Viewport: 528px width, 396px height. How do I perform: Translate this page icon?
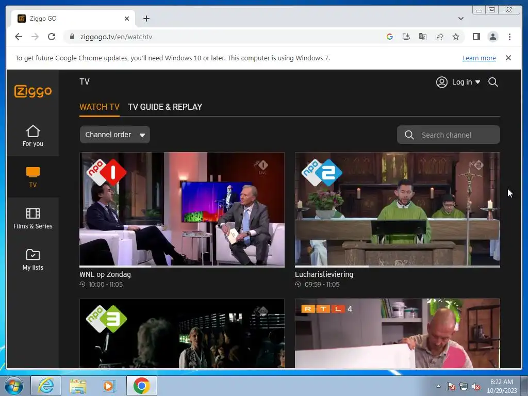(x=423, y=37)
